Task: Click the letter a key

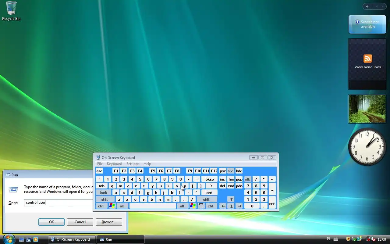Action: [x=116, y=192]
